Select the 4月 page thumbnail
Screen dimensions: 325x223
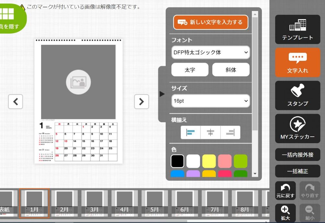pos(125,203)
